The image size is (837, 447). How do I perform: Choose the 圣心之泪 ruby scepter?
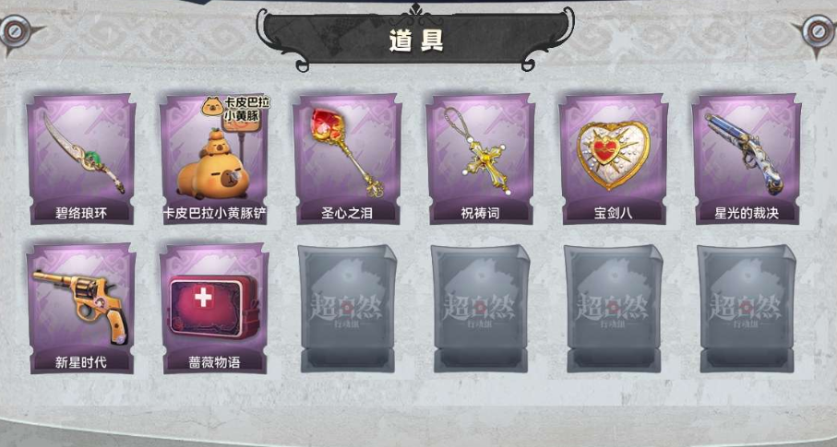click(347, 159)
